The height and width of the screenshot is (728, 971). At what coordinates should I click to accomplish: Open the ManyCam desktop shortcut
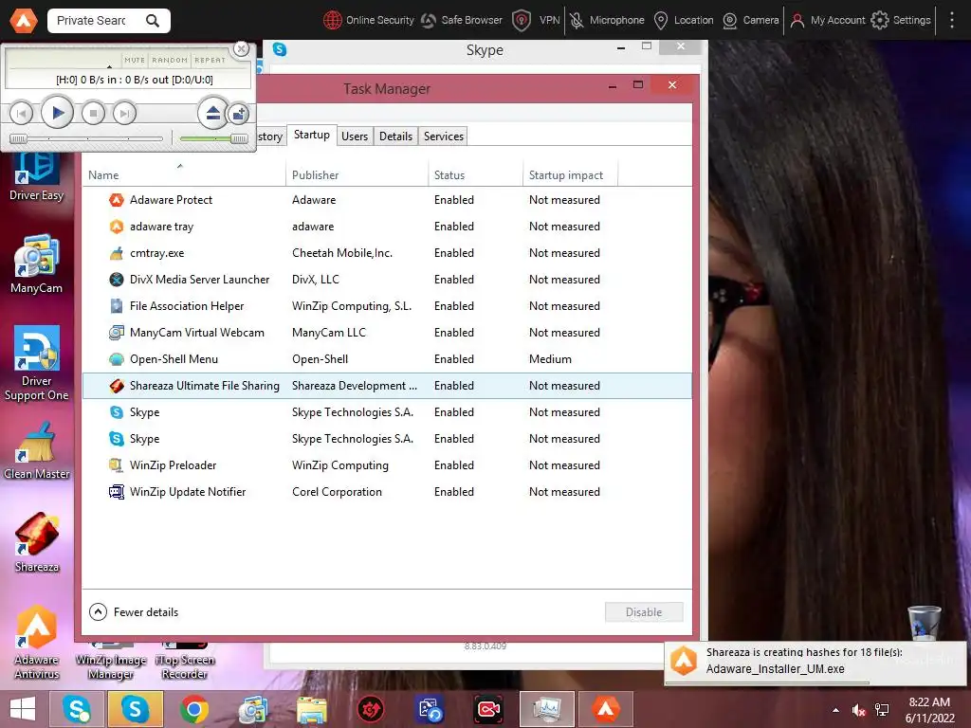tap(37, 264)
